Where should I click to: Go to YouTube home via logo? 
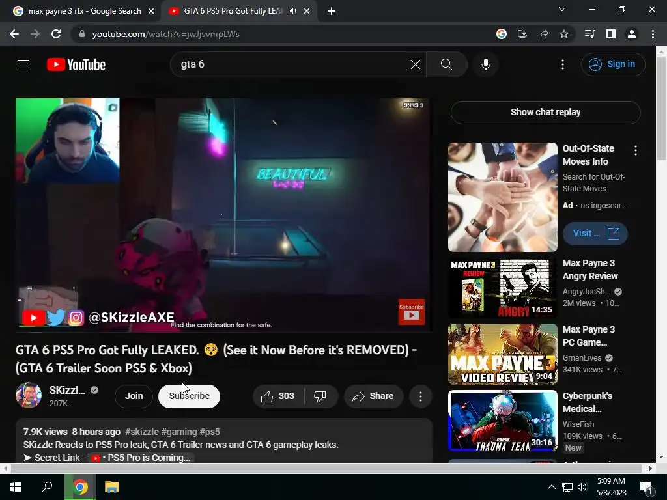[x=76, y=64]
